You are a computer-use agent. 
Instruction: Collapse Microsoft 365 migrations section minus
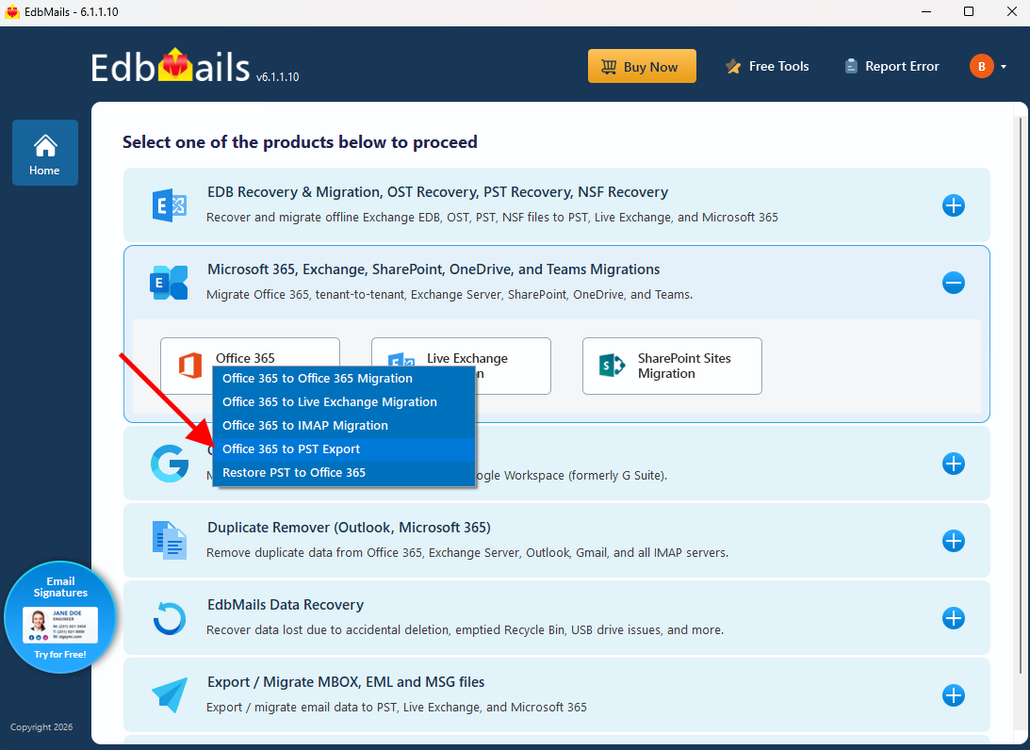(x=953, y=283)
